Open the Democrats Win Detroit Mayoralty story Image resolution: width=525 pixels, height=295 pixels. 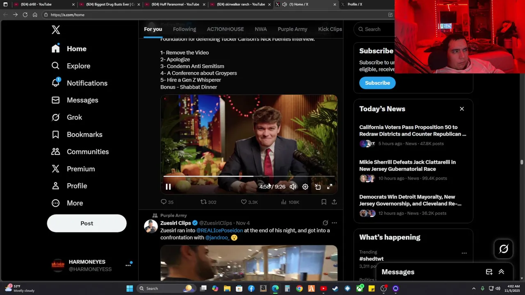pos(413,205)
